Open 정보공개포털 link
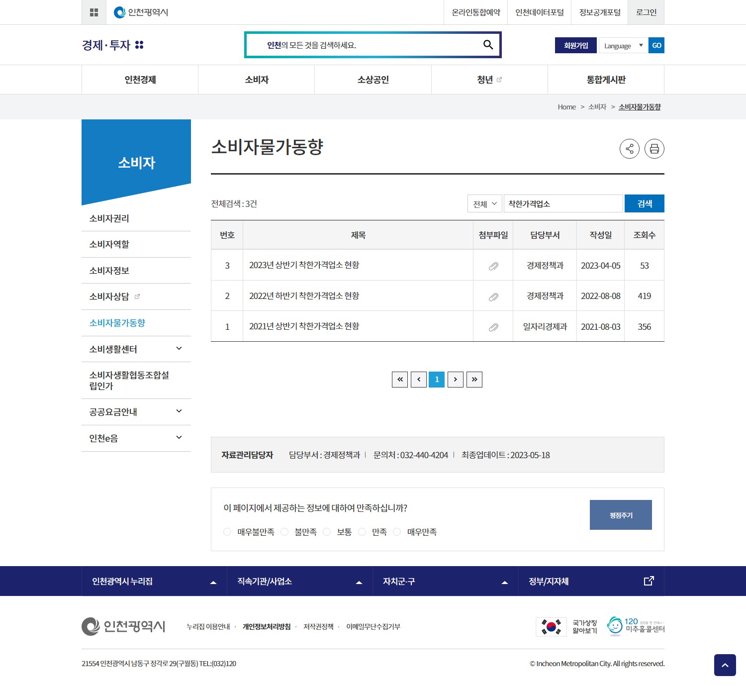The height and width of the screenshot is (686, 746). tap(600, 12)
